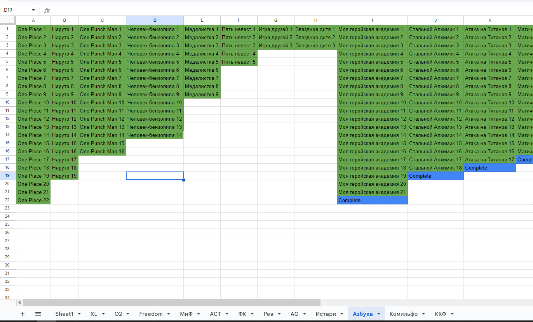Open the АСТ tab dropdown arrow
Image resolution: width=533 pixels, height=322 pixels.
click(227, 314)
